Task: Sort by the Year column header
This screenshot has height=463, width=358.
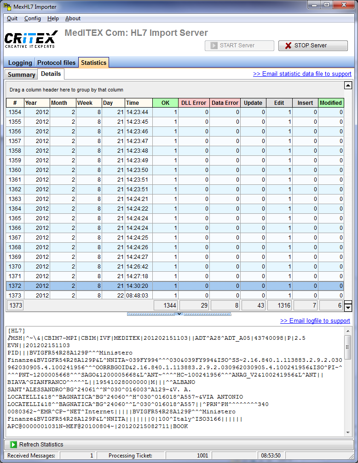Action: pyautogui.click(x=37, y=103)
